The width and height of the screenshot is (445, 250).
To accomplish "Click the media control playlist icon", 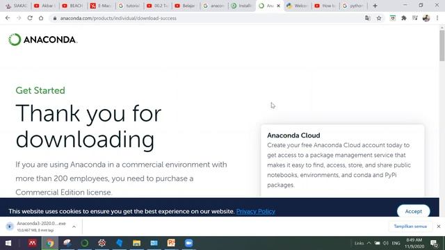I will click(x=415, y=18).
